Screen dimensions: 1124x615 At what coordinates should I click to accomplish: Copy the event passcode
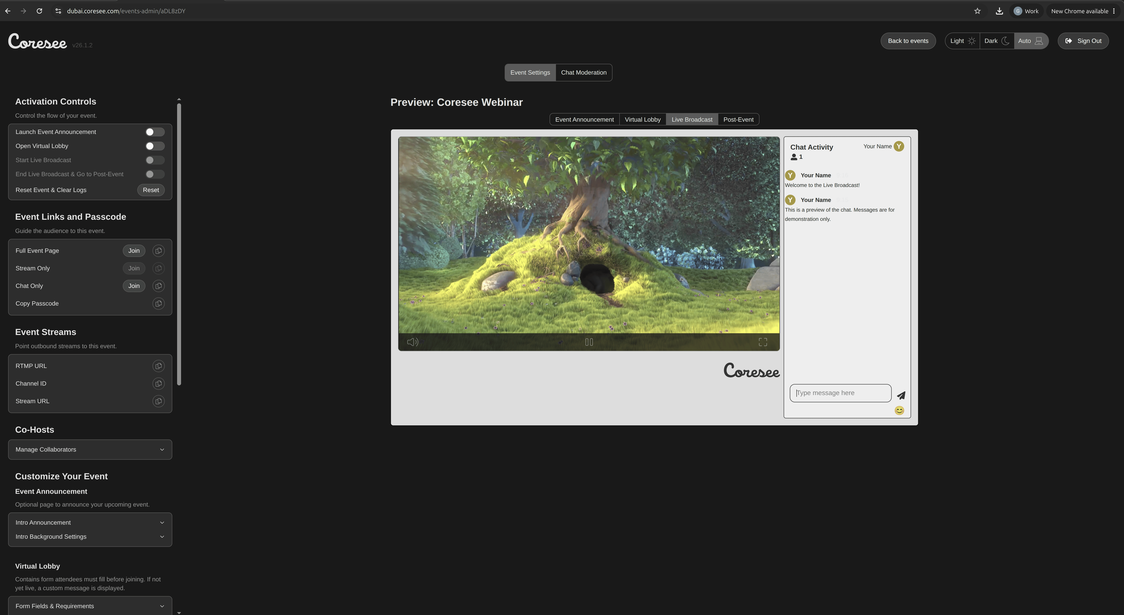[x=158, y=304]
